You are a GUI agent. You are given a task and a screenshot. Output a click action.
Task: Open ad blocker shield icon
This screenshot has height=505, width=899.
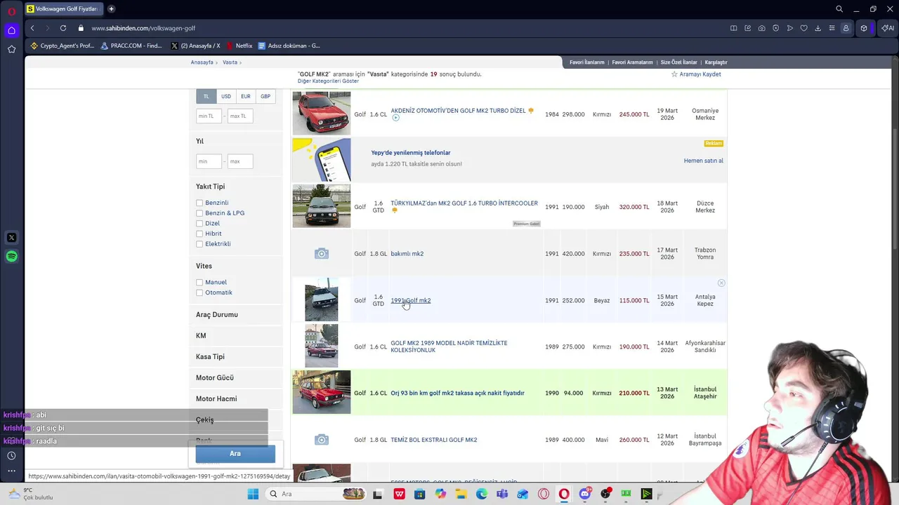tap(776, 28)
